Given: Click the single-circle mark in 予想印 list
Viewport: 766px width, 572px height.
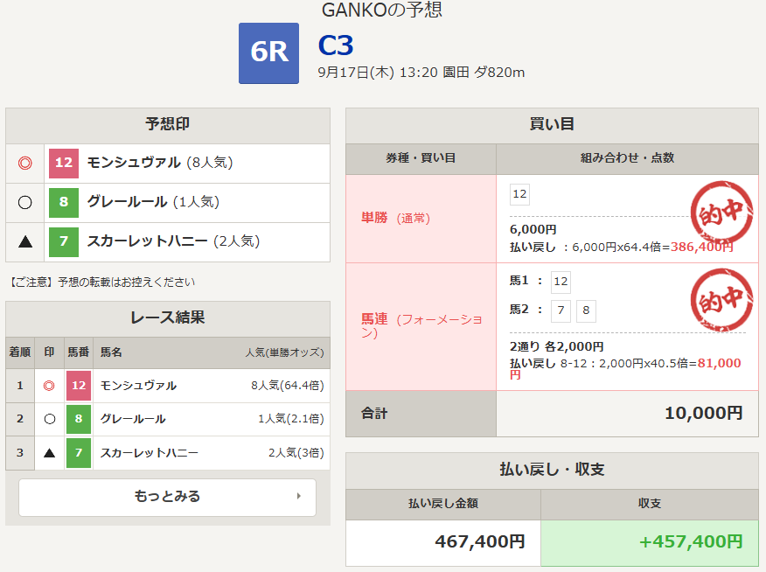Looking at the screenshot, I should [x=24, y=202].
